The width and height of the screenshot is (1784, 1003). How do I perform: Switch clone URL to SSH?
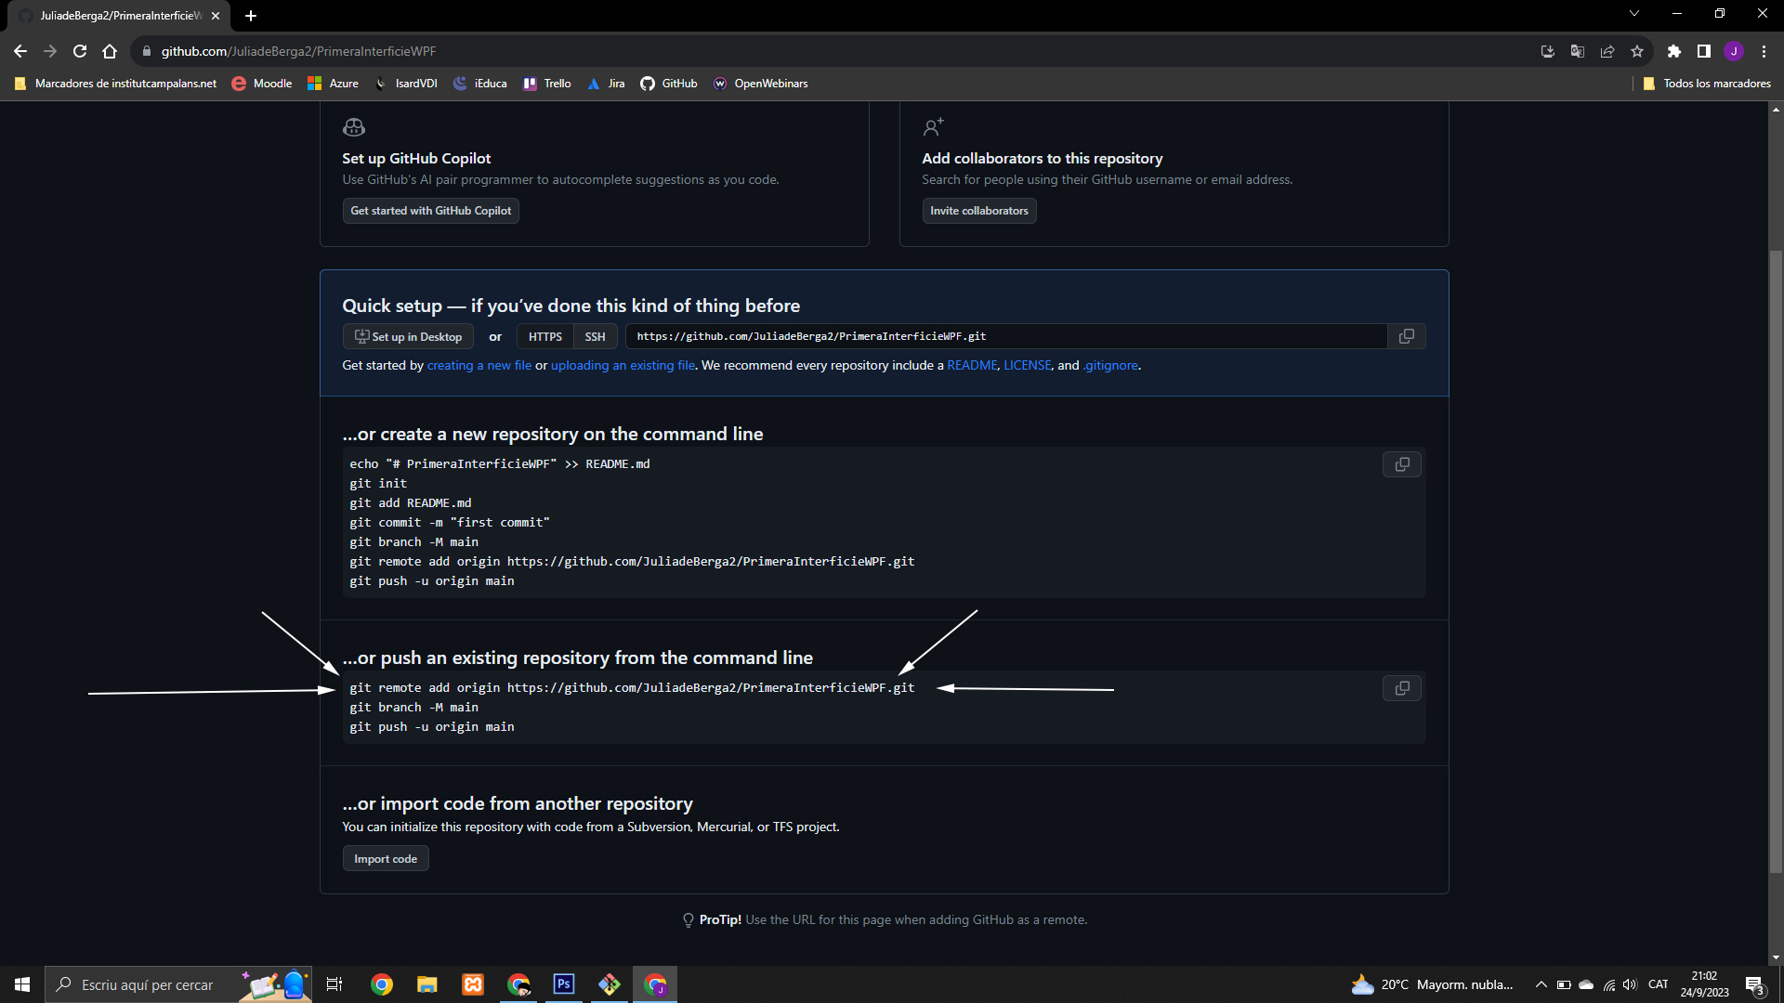click(595, 336)
